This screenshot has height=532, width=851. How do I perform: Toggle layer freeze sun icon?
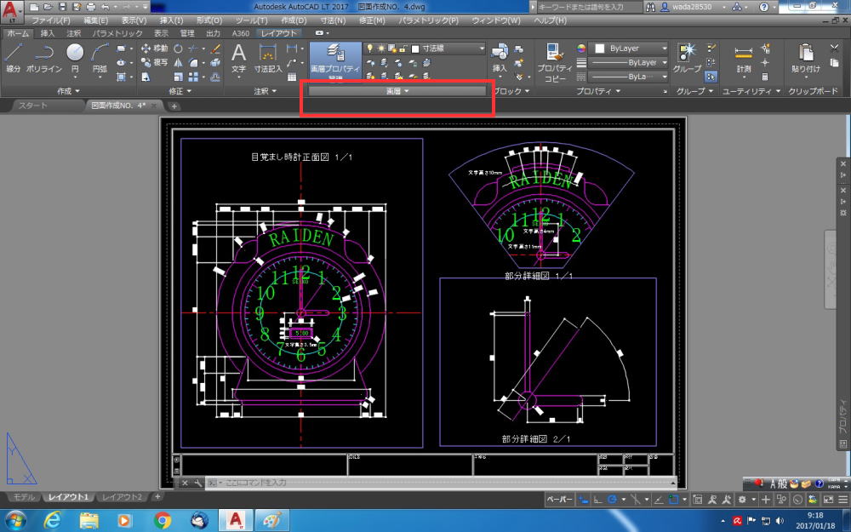pyautogui.click(x=381, y=49)
